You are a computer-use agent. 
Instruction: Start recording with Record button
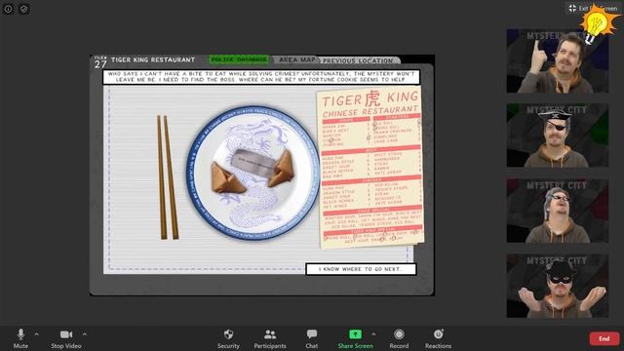pyautogui.click(x=399, y=338)
